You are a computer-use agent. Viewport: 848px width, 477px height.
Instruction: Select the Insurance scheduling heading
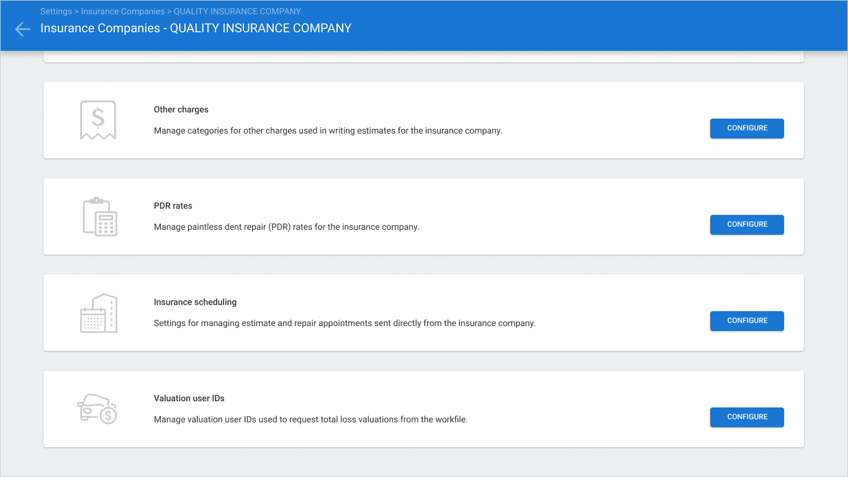click(196, 302)
